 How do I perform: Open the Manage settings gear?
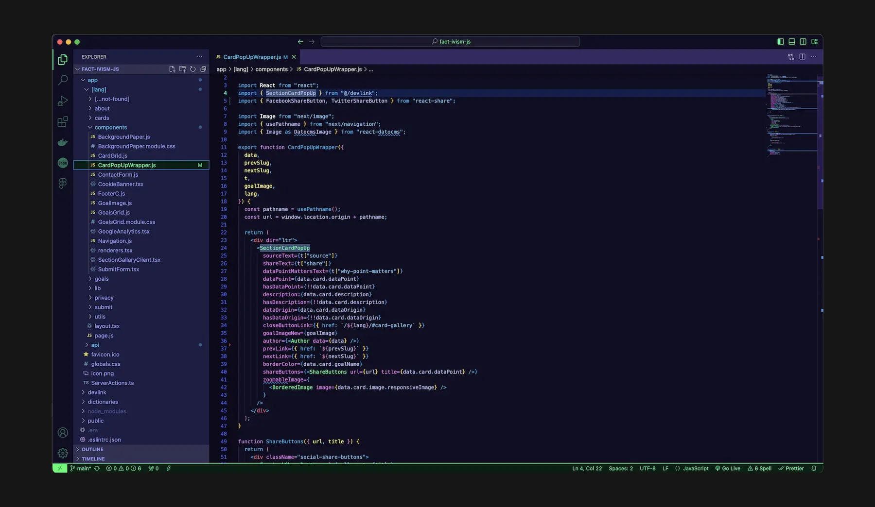point(62,453)
